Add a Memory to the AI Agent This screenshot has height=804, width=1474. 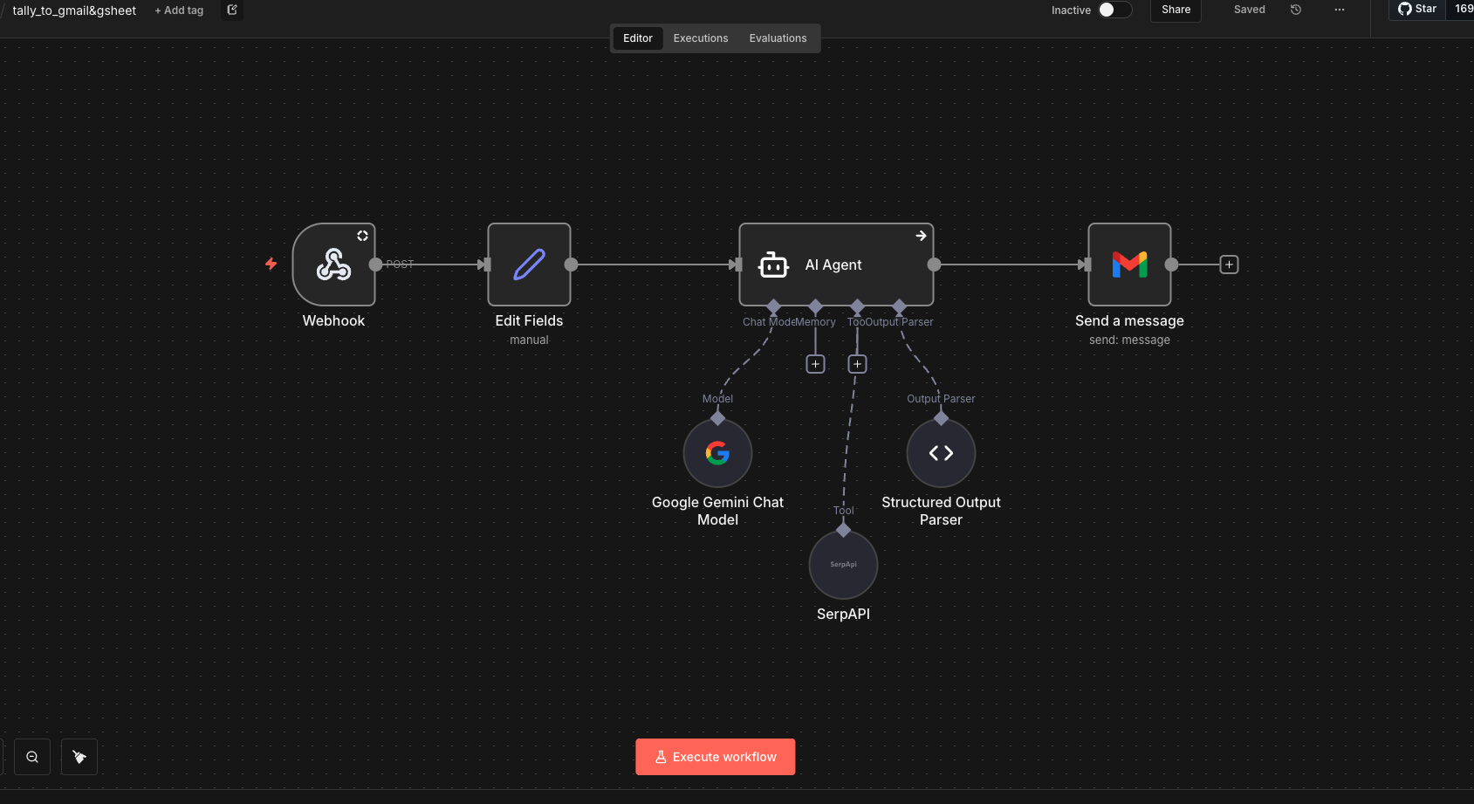click(815, 363)
